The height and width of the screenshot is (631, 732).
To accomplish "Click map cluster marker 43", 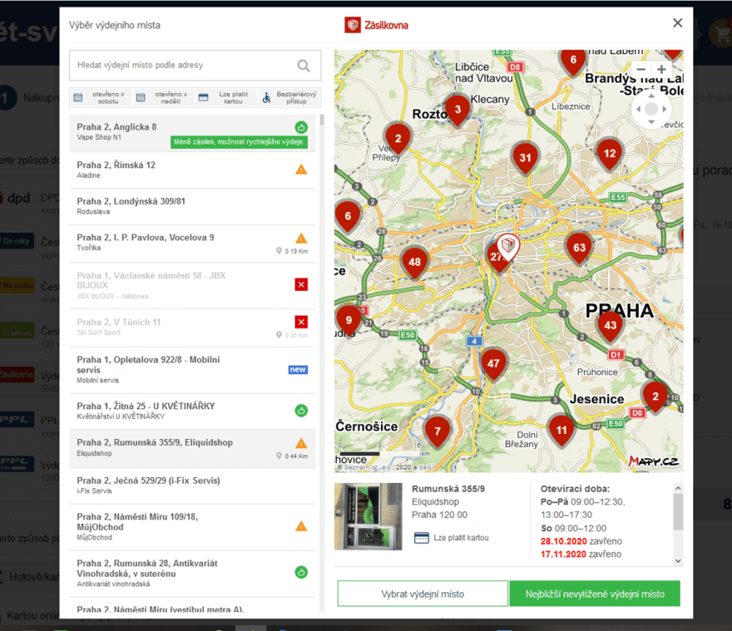I will tap(611, 326).
